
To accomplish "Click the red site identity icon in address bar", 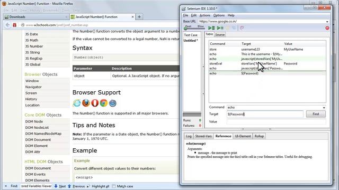I will pos(14,25).
